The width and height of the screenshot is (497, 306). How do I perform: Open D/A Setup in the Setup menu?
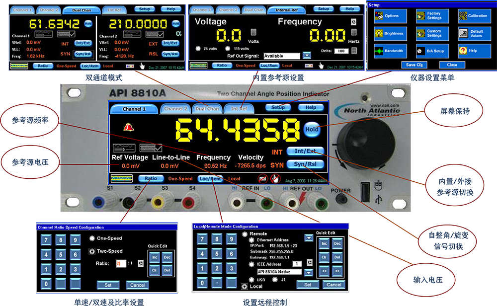(432, 51)
